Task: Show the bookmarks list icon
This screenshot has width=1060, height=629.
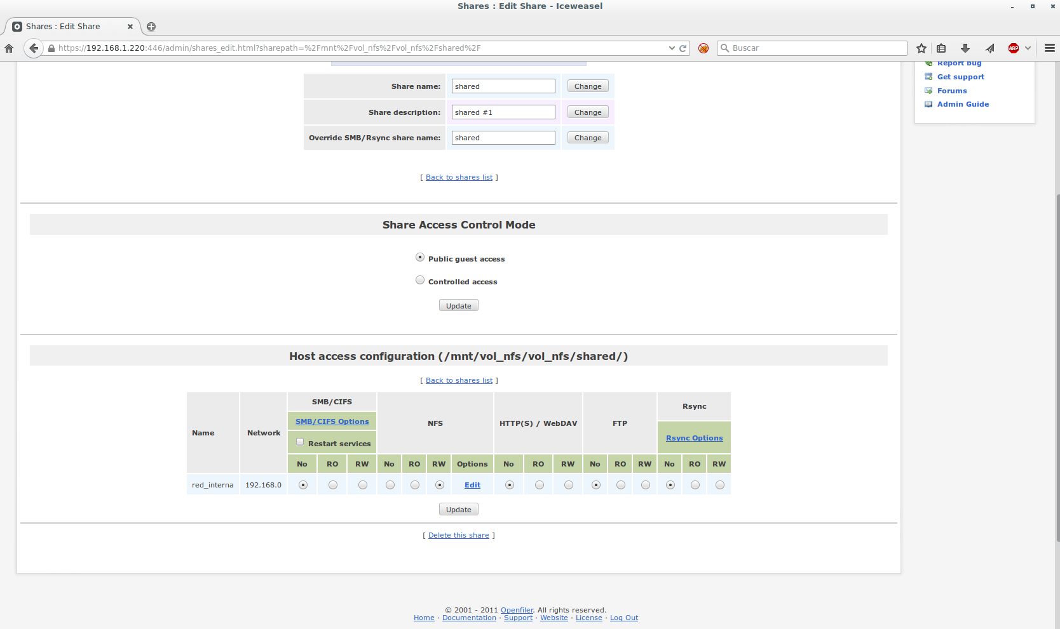Action: 941,48
